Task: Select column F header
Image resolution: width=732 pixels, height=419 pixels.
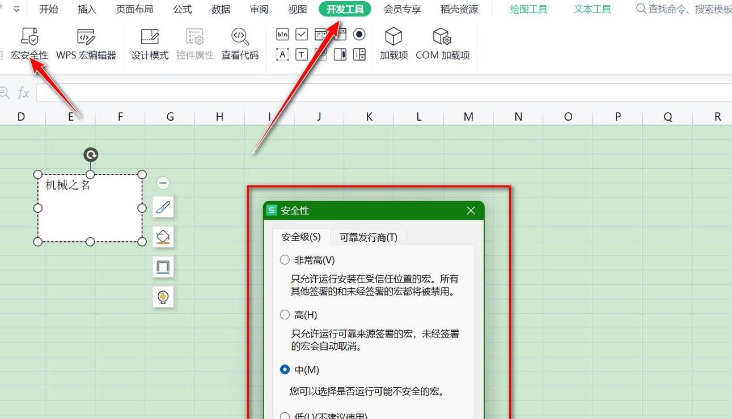Action: click(120, 117)
